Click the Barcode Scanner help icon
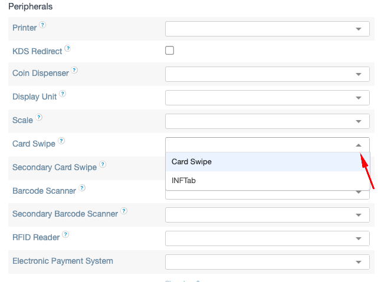Image resolution: width=381 pixels, height=282 pixels. click(x=82, y=188)
